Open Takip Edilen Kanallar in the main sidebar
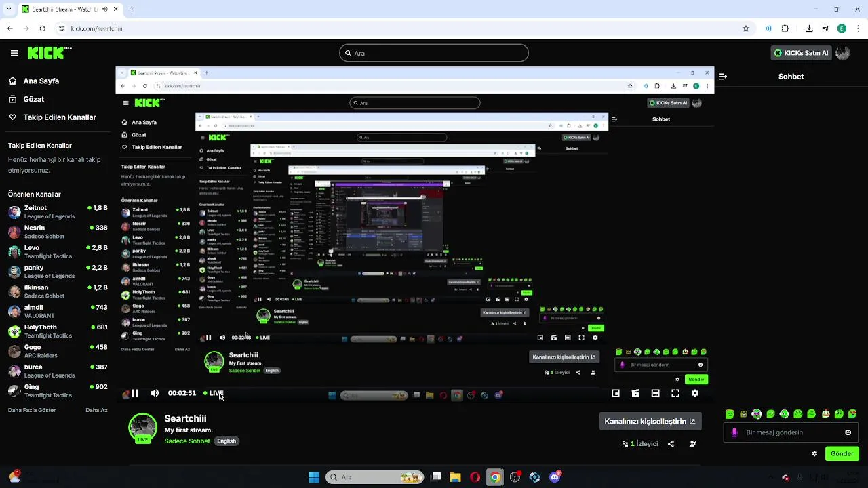Image resolution: width=868 pixels, height=488 pixels. point(52,117)
